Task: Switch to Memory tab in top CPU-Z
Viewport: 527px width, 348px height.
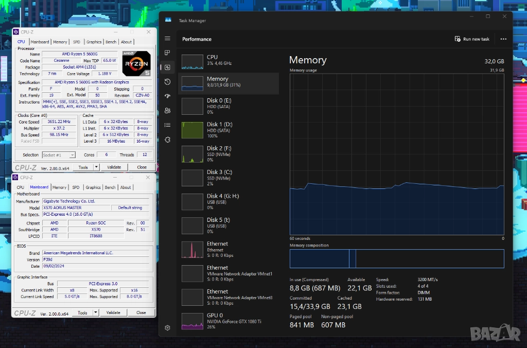Action: (x=60, y=42)
